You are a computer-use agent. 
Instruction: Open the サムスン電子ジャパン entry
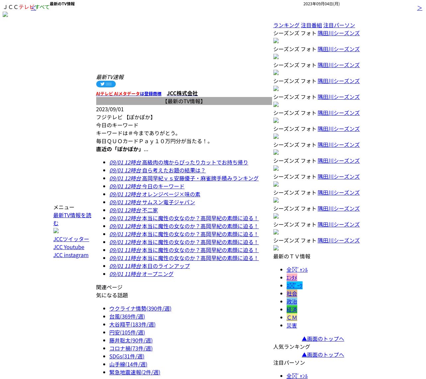tap(152, 202)
